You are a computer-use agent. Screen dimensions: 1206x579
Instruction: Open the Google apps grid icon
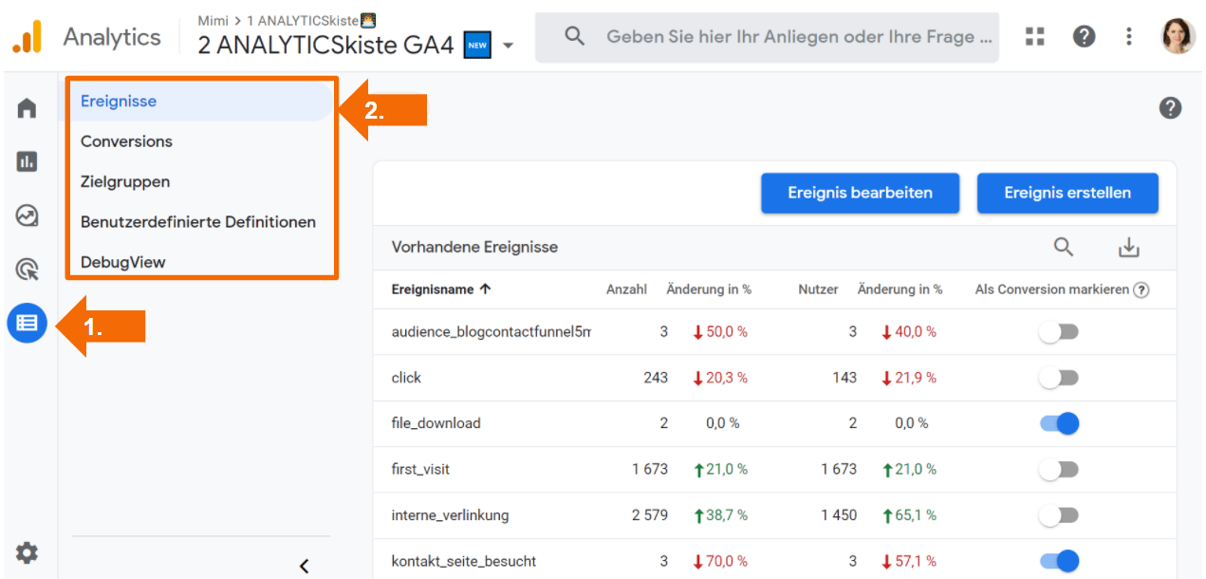[1034, 36]
